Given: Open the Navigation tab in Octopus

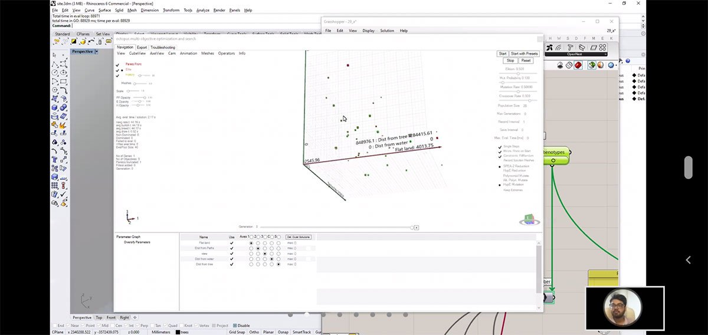Looking at the screenshot, I should tap(125, 47).
